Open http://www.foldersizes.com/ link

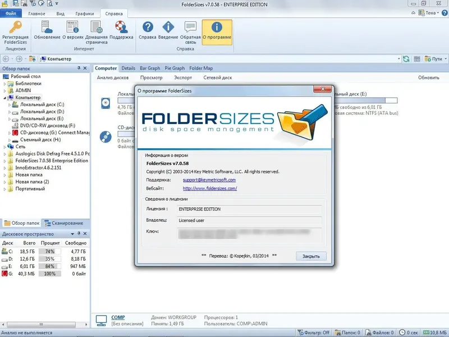coord(210,189)
